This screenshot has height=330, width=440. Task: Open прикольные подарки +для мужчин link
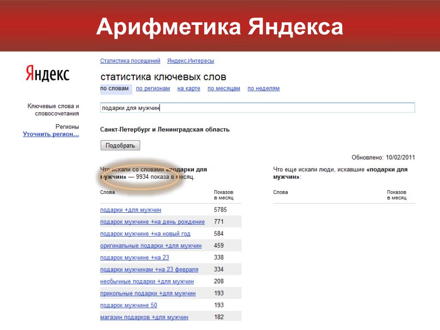tap(148, 293)
